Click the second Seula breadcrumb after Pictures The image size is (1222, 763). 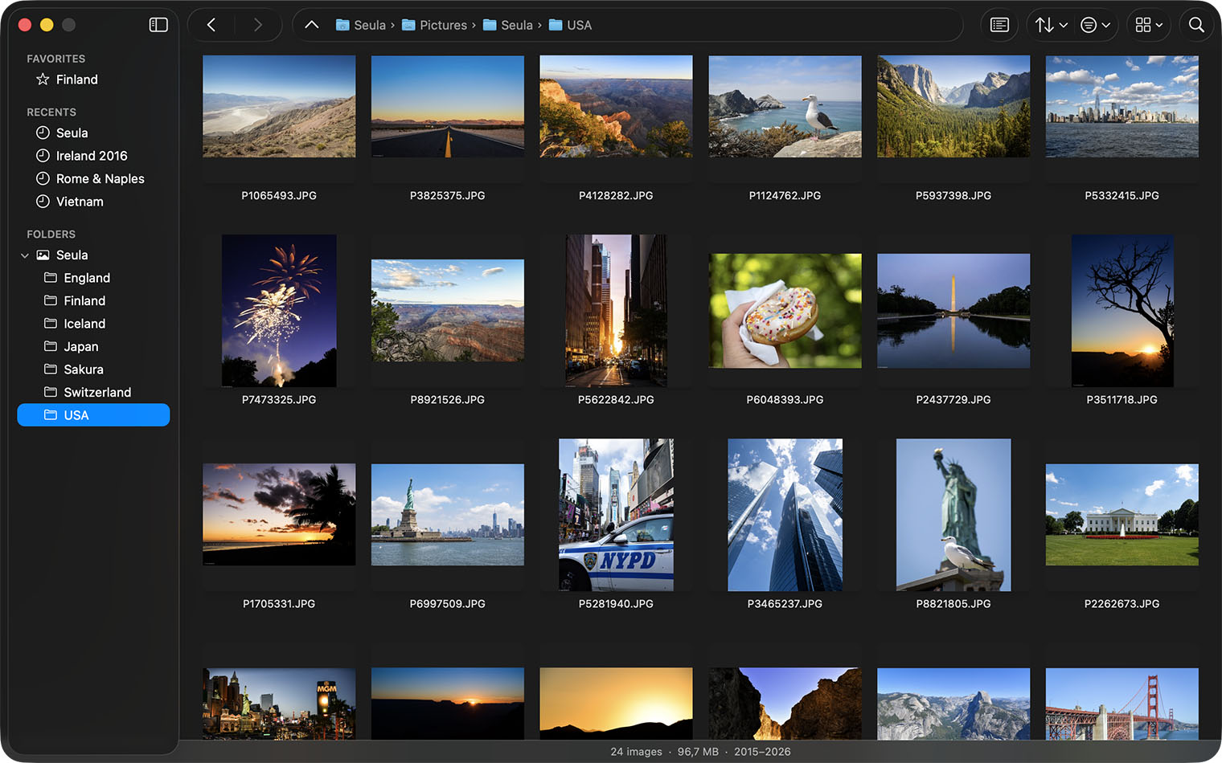click(507, 25)
